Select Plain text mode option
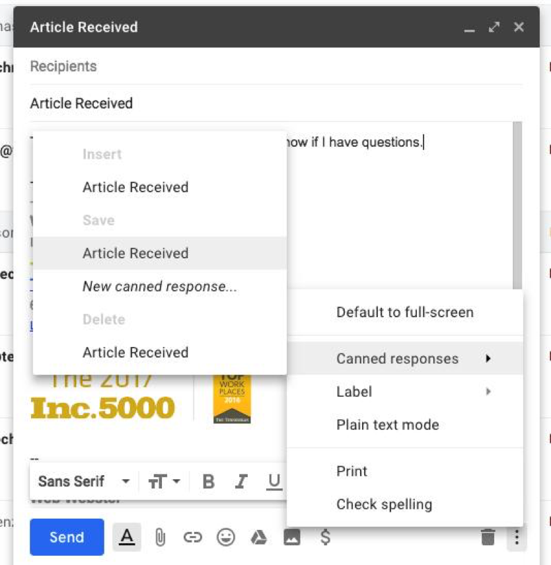Image resolution: width=551 pixels, height=565 pixels. 387,425
